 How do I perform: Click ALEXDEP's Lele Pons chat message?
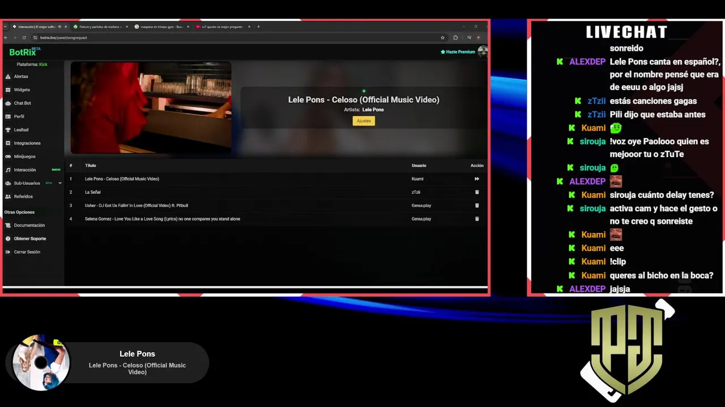click(x=665, y=75)
